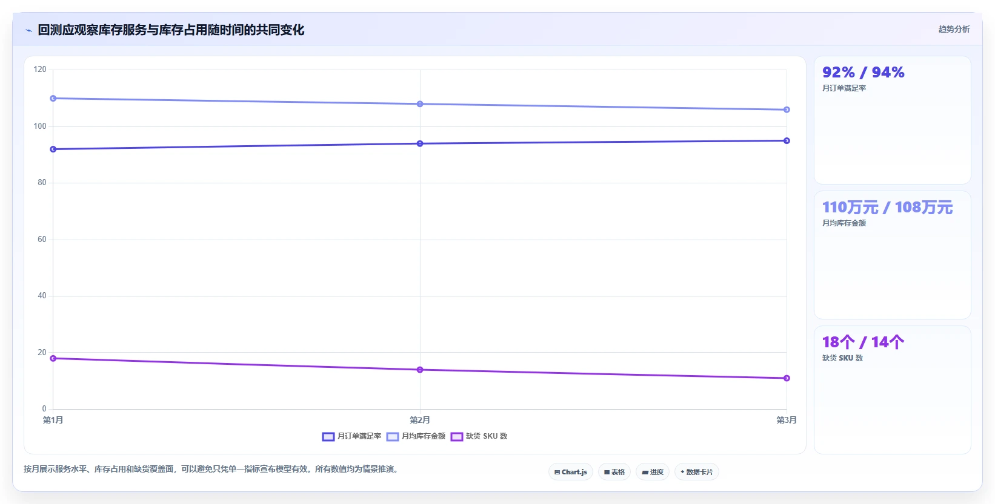Click the 第1月 order fulfillment data point
Screen dimensions: 995x504
[x=53, y=149]
